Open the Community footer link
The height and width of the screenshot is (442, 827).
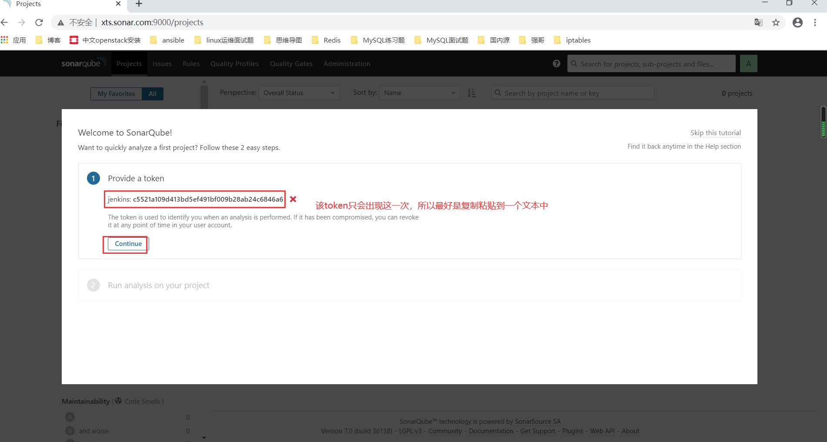[445, 431]
